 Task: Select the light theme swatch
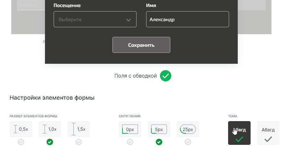coord(268,133)
